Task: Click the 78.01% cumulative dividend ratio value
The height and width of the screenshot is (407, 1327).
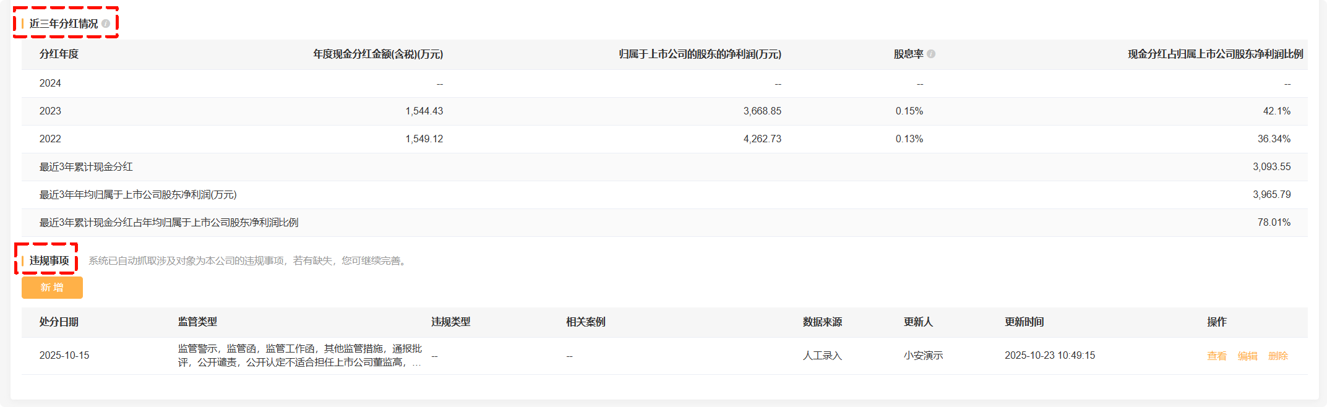Action: 1273,222
